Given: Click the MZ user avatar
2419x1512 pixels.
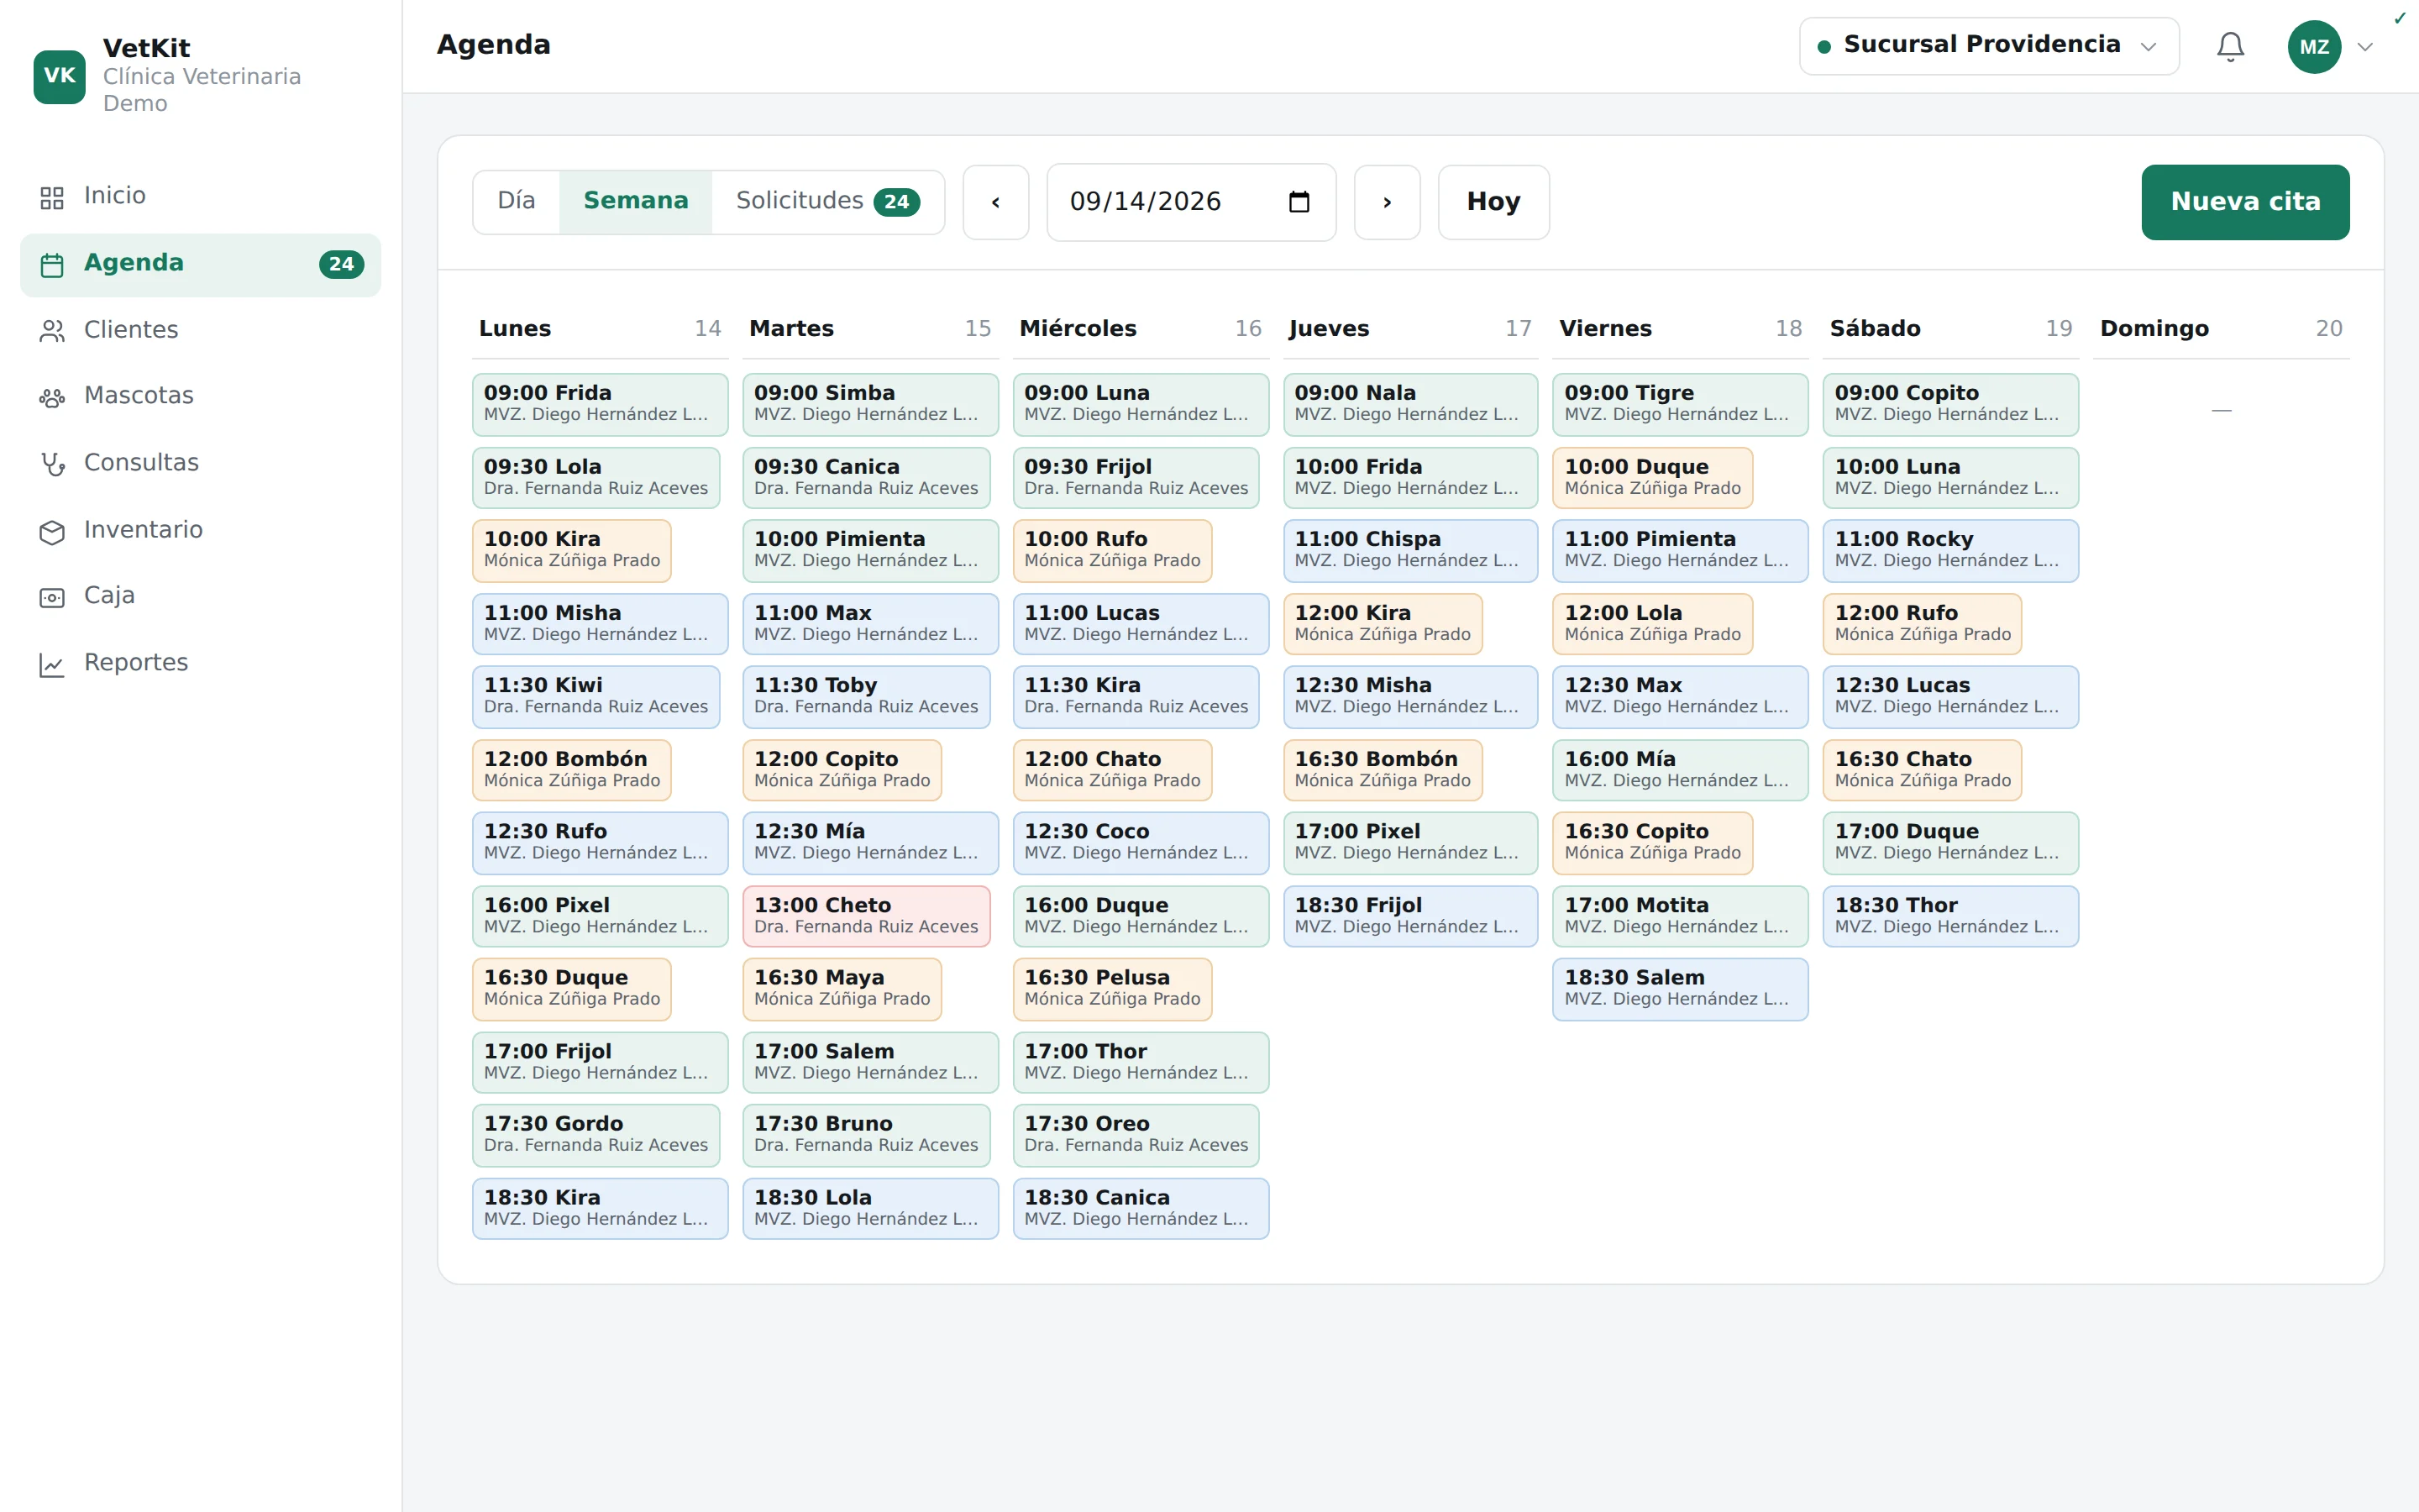Looking at the screenshot, I should pos(2314,46).
